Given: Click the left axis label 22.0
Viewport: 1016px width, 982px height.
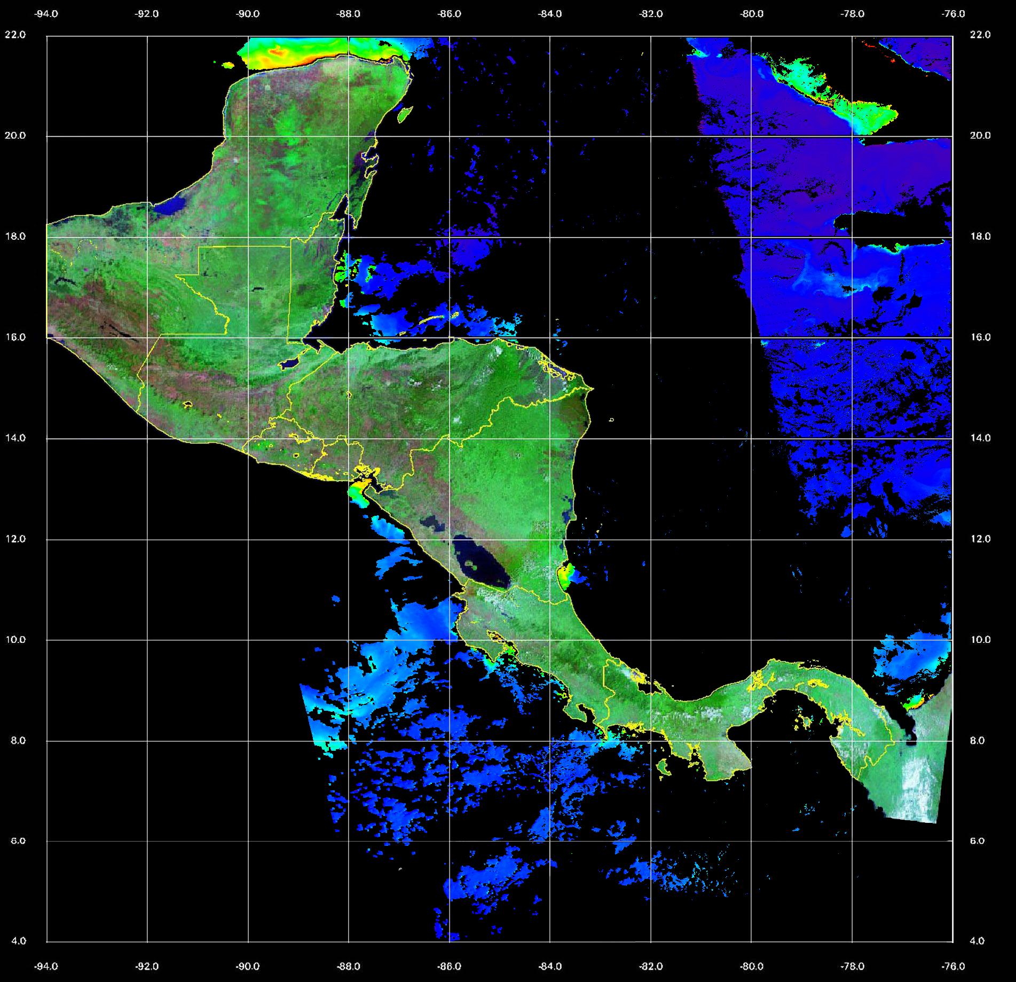Looking at the screenshot, I should pos(15,35).
